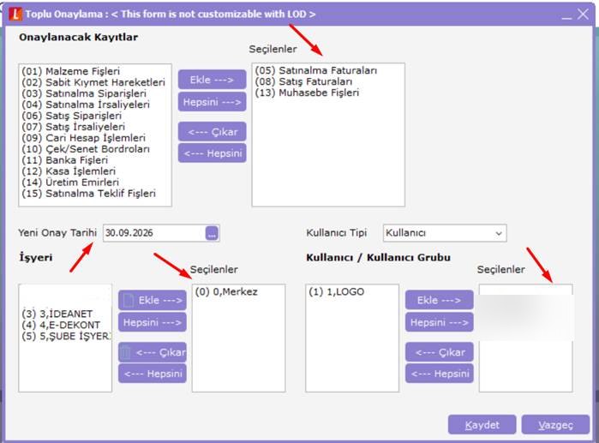Click the Logo application icon in title bar

pos(15,14)
